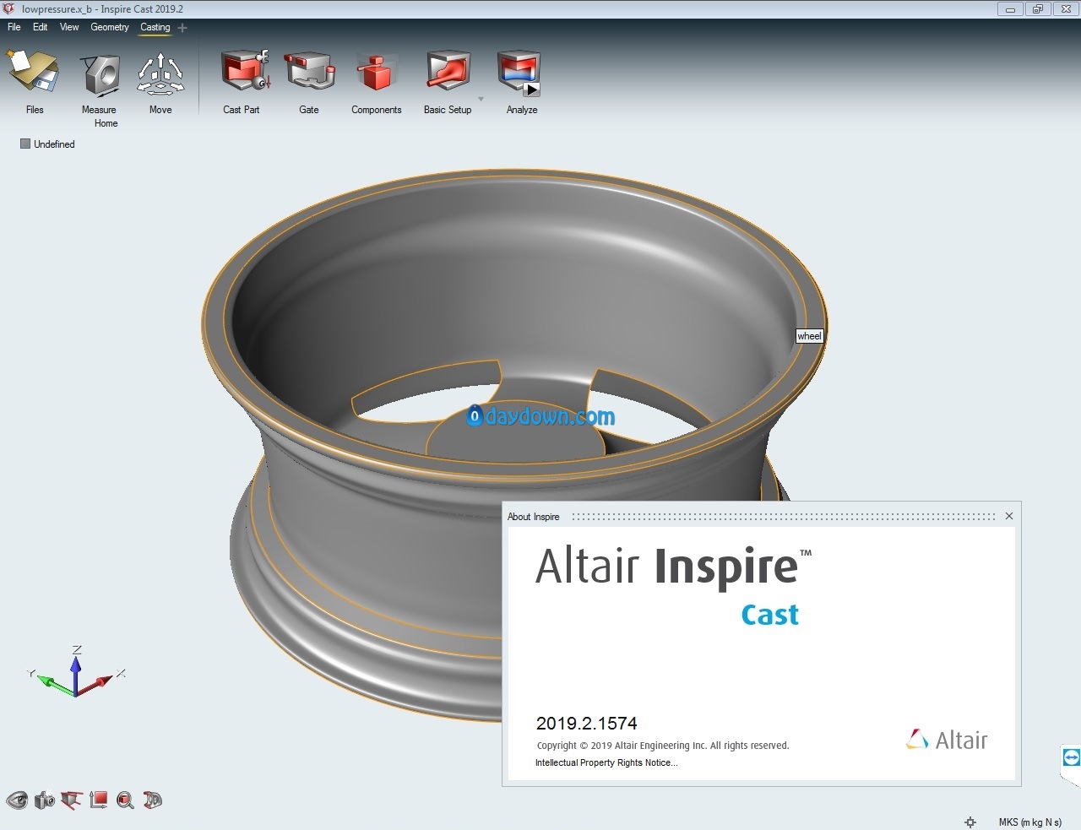Close the About Inspire dialog
This screenshot has width=1081, height=830.
click(x=1008, y=516)
